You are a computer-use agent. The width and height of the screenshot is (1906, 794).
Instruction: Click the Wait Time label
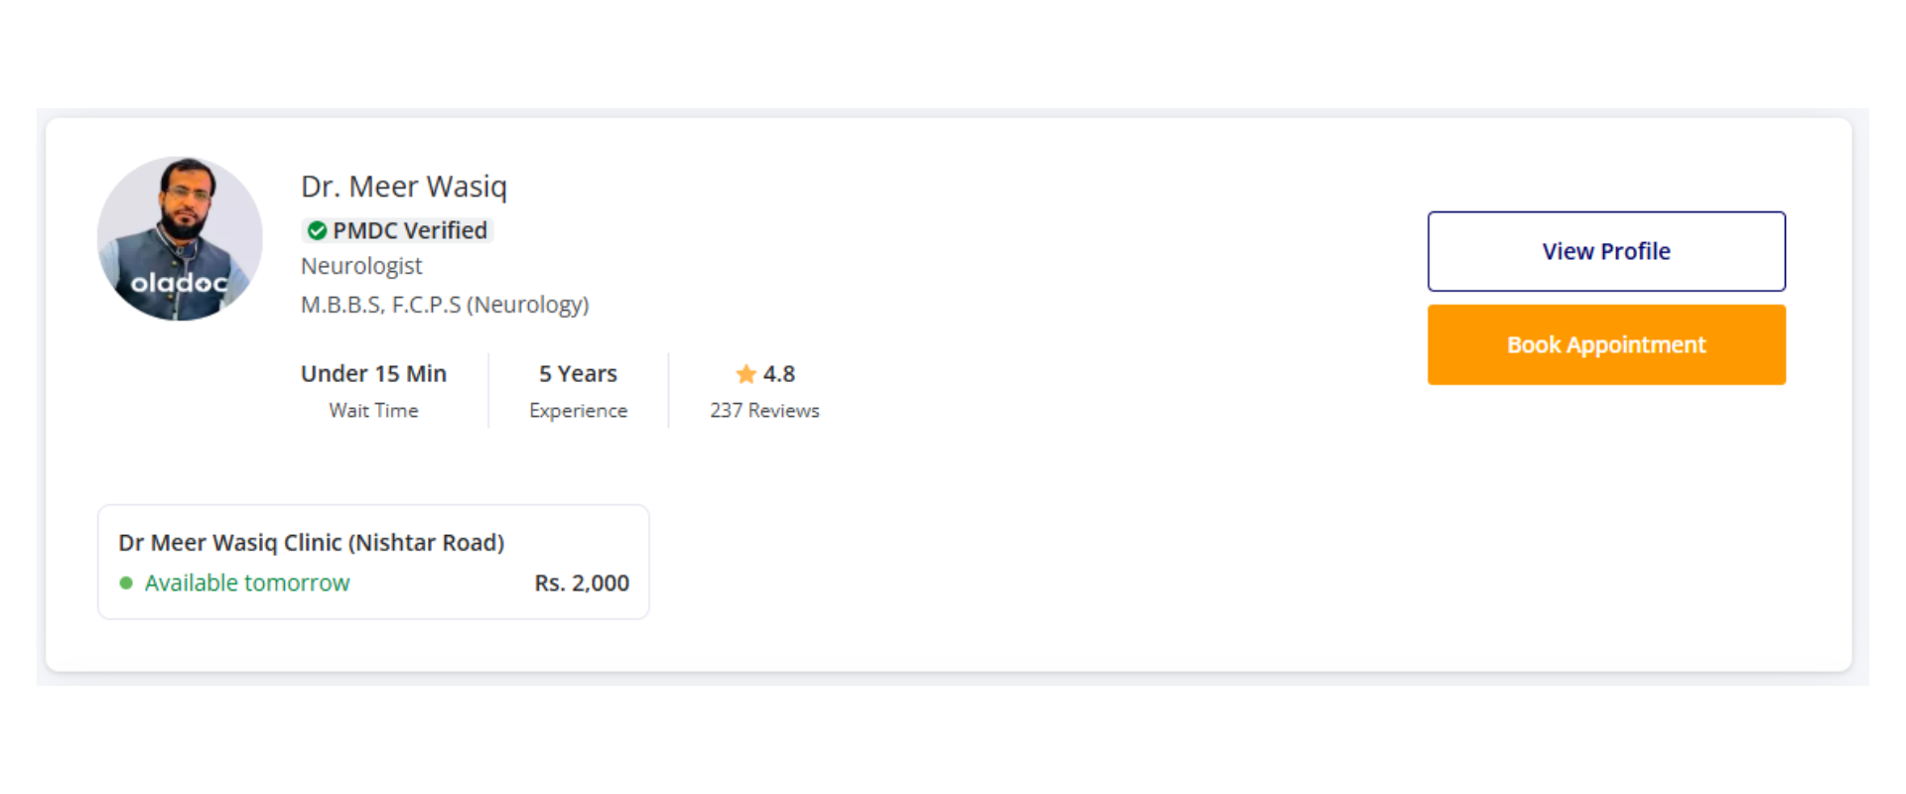[373, 411]
